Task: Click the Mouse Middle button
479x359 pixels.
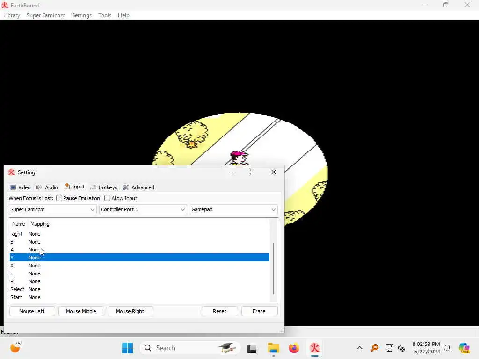Action: point(81,311)
